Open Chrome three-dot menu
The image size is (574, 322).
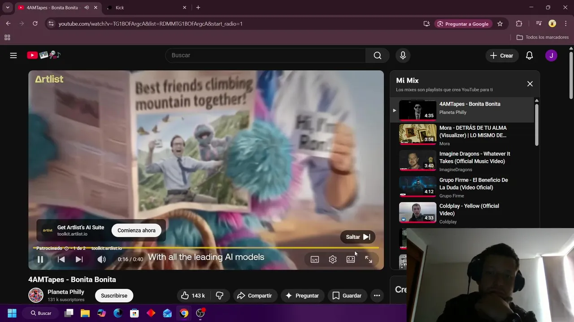pyautogui.click(x=565, y=24)
